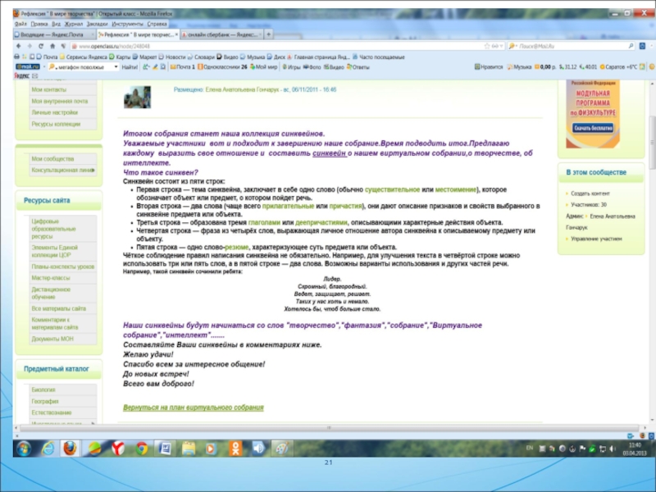
Task: Open Мастер-классы sidebar item
Action: click(51, 278)
